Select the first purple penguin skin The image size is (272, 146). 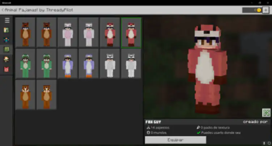point(68,64)
